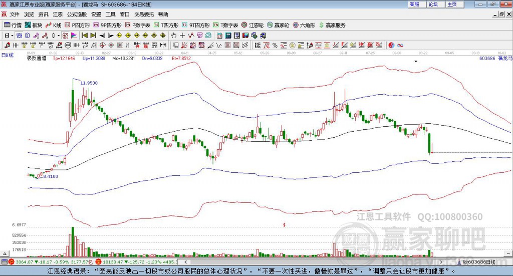The image size is (513, 276).
Task: Open the 文件 menu
Action: (x=15, y=15)
